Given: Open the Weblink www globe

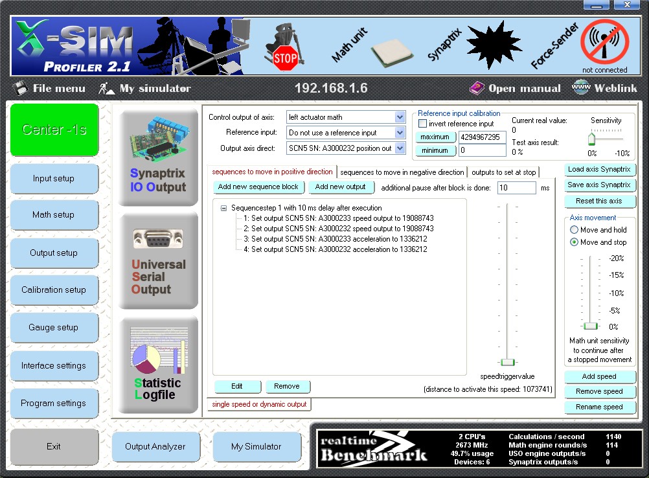Looking at the screenshot, I should pos(581,87).
